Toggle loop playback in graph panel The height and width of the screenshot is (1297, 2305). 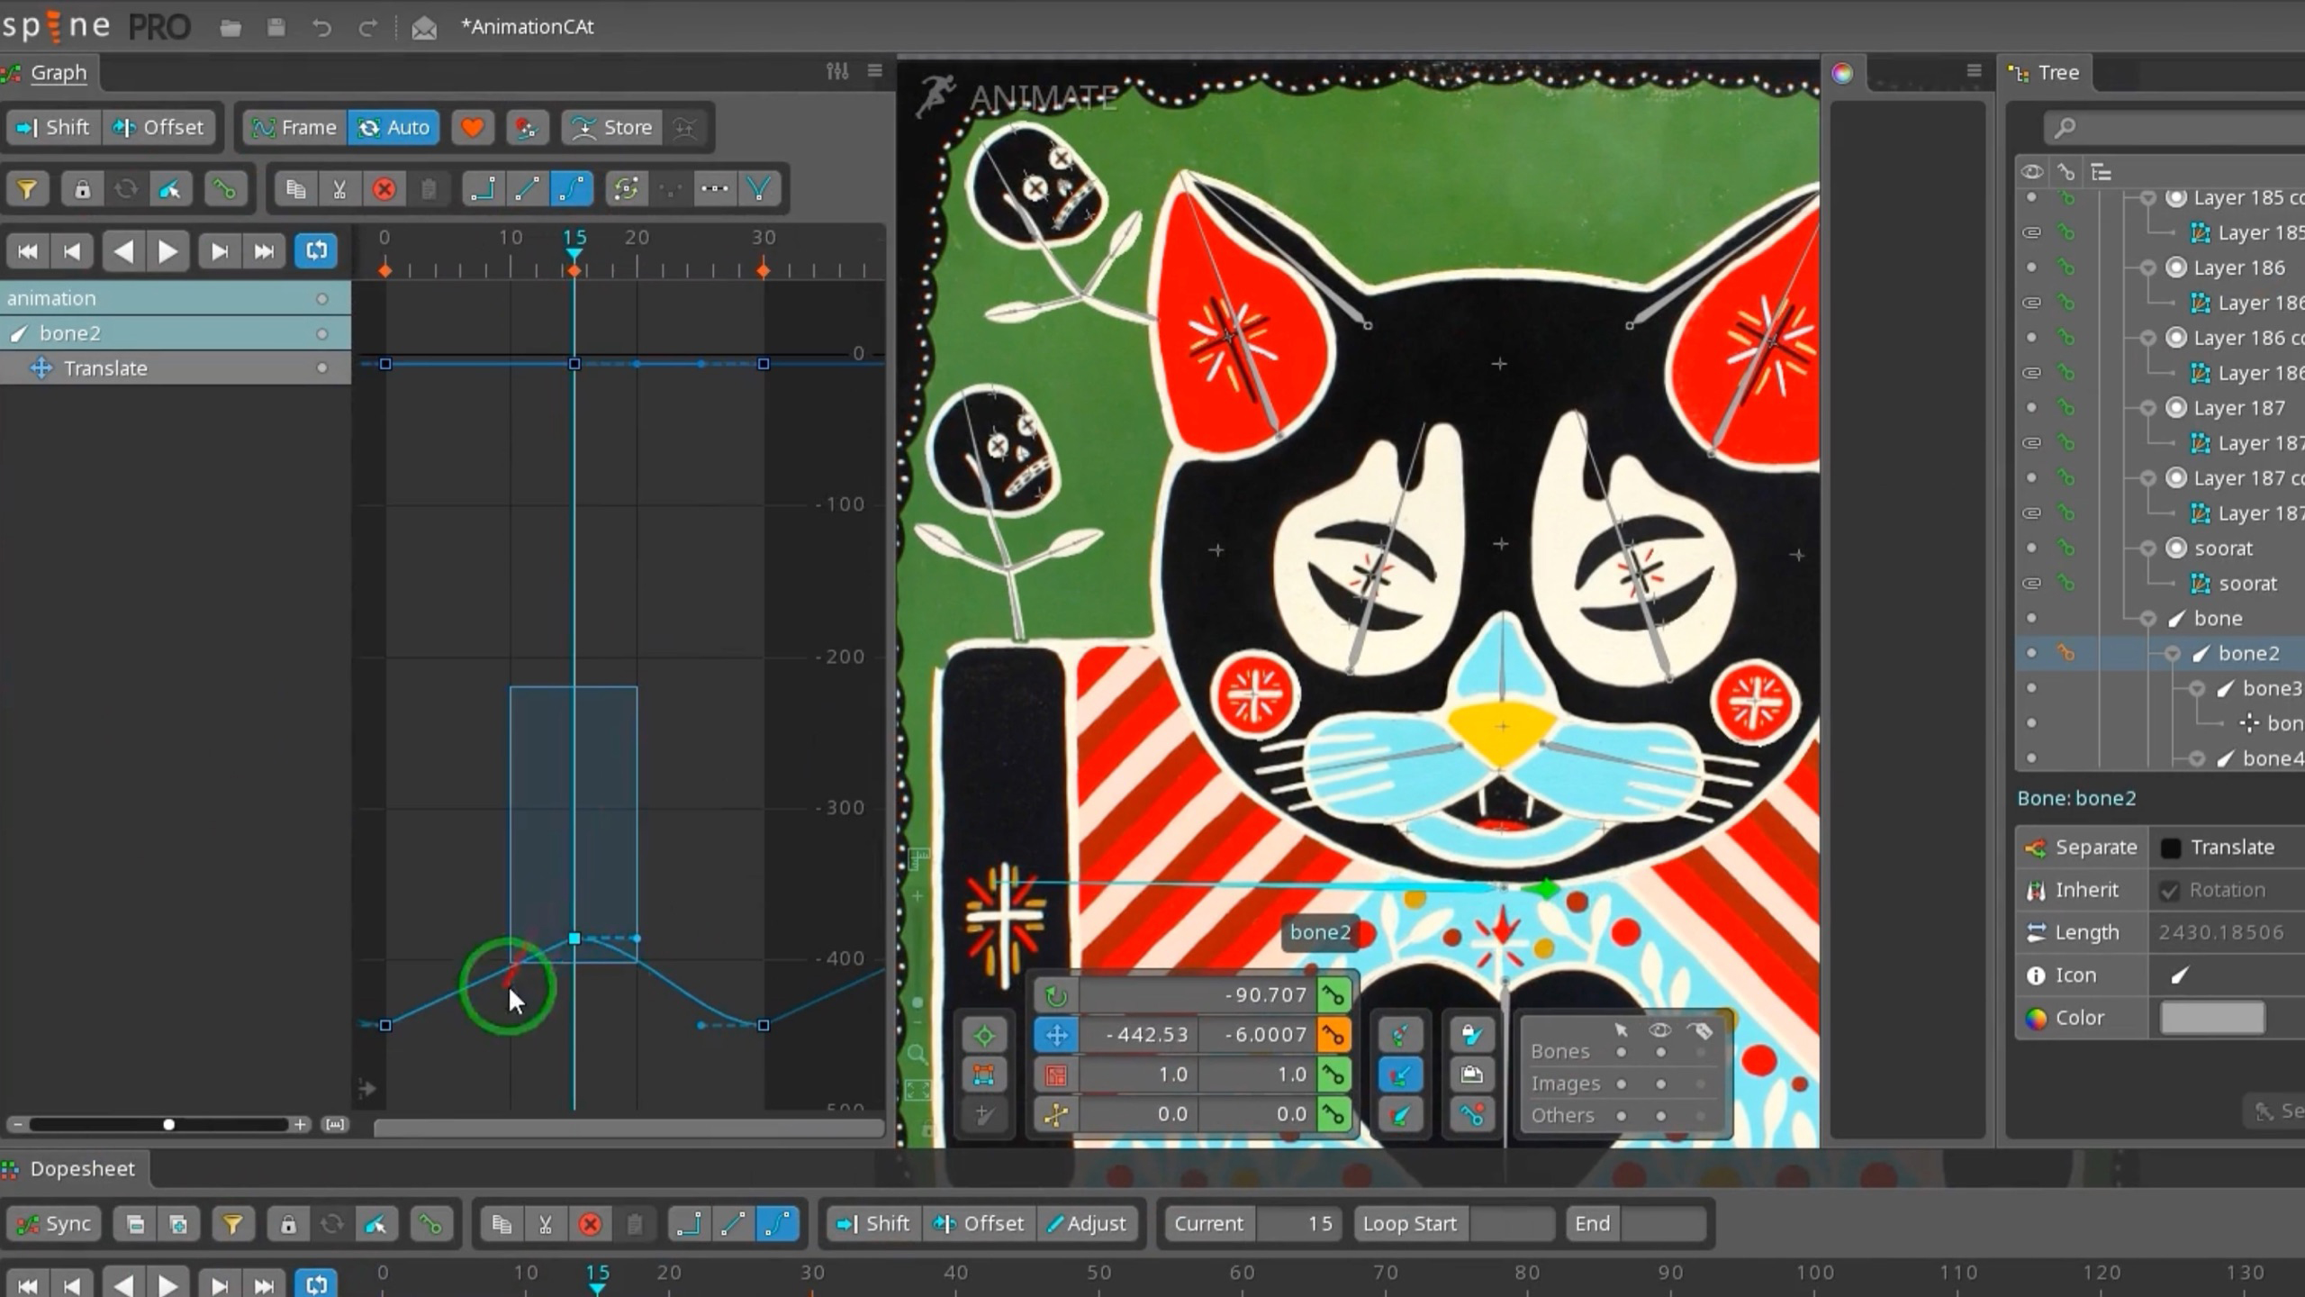click(316, 251)
